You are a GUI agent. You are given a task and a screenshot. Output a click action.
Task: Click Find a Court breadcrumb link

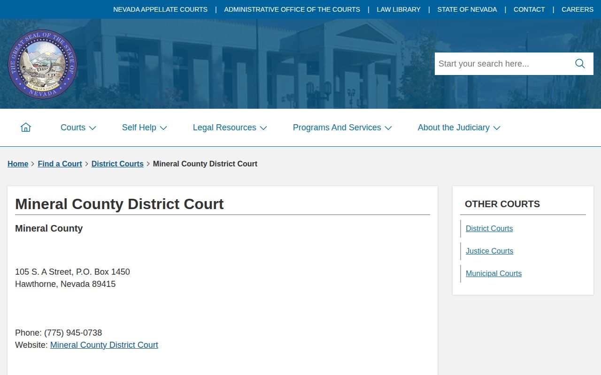[60, 164]
